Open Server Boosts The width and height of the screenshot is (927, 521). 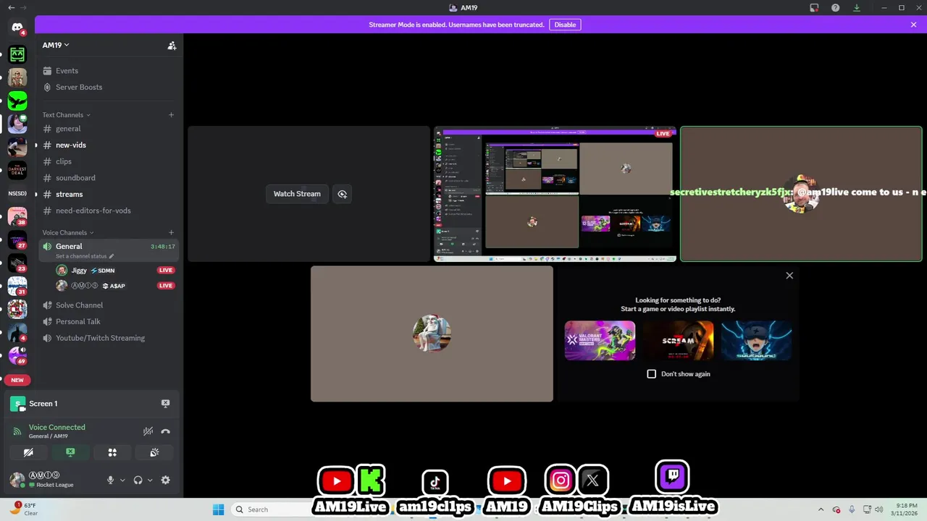coord(109,87)
